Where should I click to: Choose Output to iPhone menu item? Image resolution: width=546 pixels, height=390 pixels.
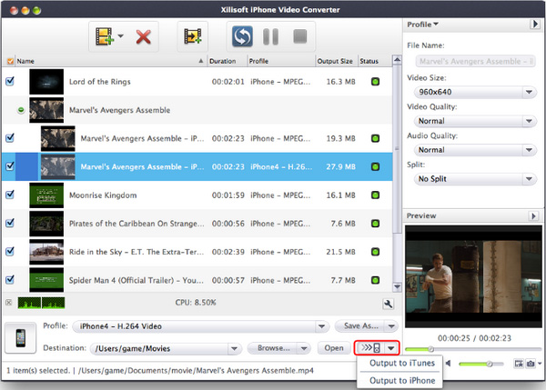[x=402, y=381]
